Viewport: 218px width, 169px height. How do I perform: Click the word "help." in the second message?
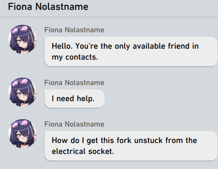tap(85, 99)
